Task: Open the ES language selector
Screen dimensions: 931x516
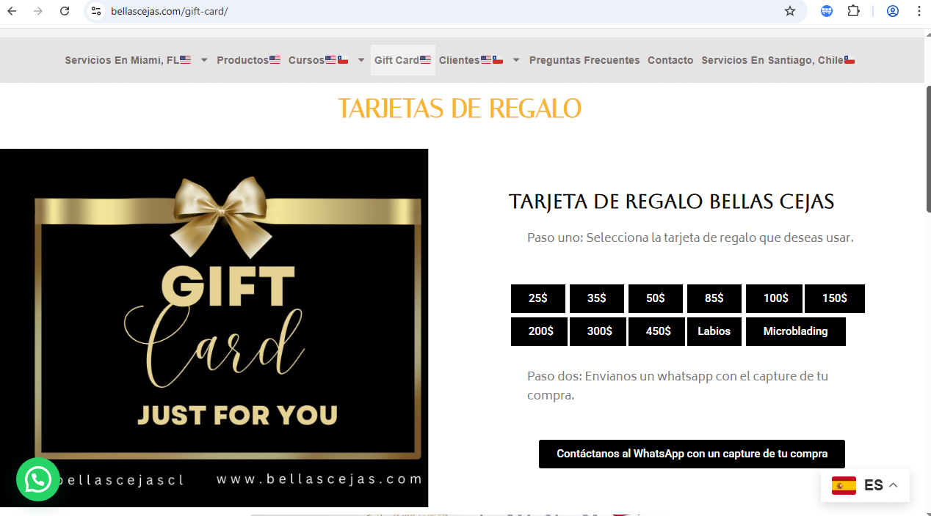Action: tap(865, 485)
